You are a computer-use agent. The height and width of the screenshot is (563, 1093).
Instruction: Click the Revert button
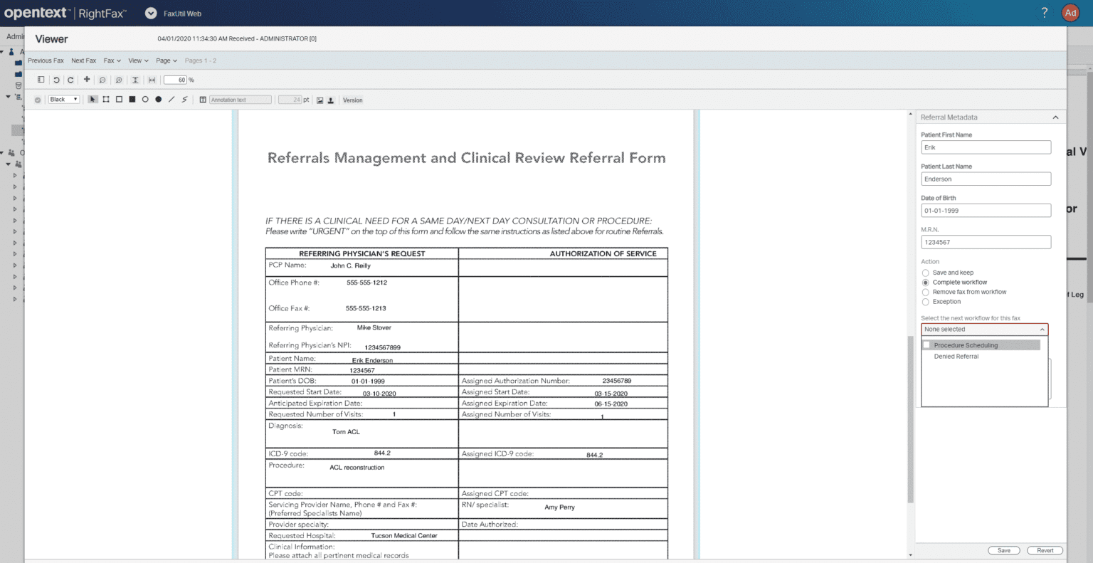(x=1045, y=550)
